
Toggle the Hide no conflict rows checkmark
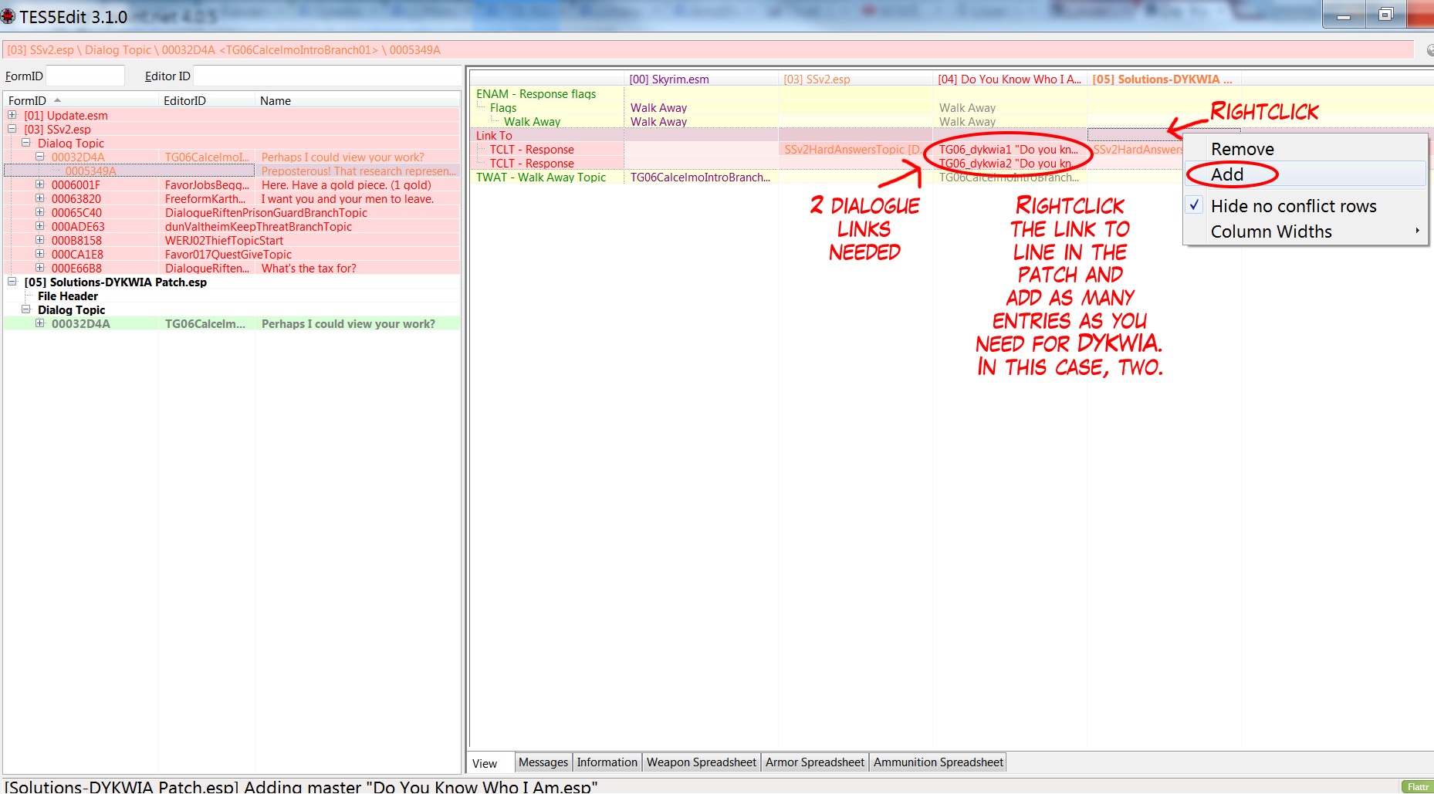[x=1195, y=206]
